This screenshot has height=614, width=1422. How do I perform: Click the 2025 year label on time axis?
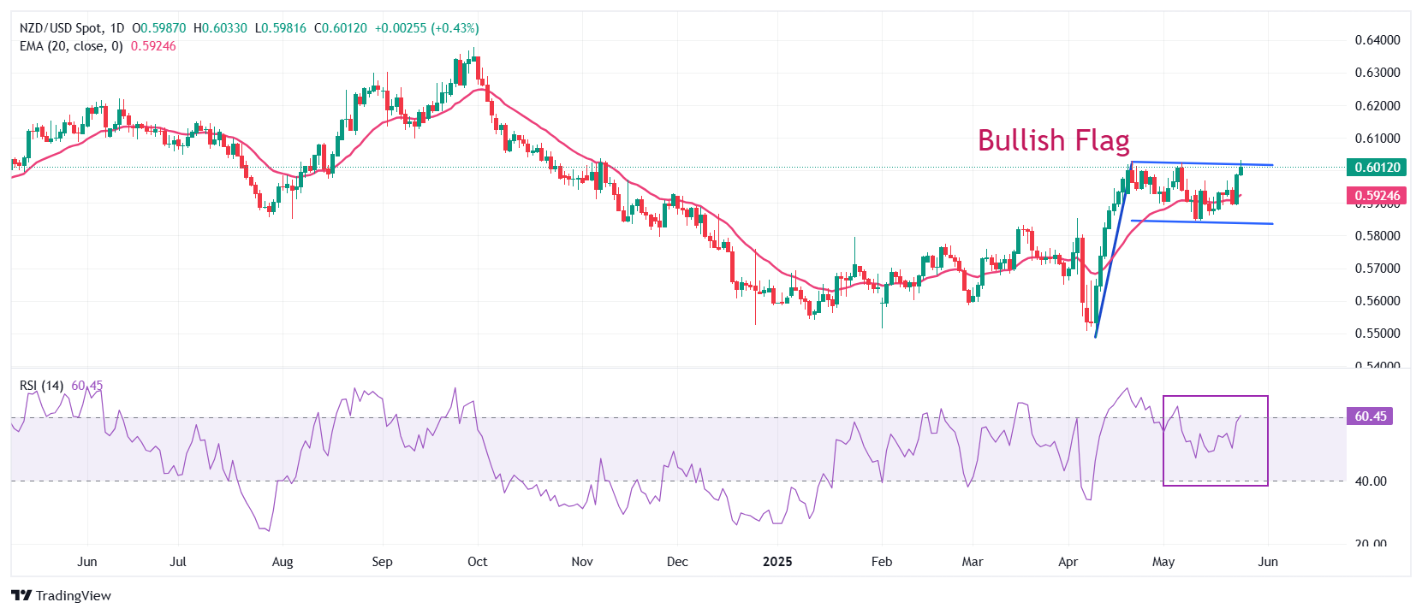point(777,562)
